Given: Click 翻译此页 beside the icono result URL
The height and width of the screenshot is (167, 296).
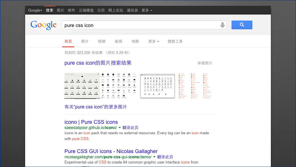Looking at the screenshot, I should [x=130, y=128].
